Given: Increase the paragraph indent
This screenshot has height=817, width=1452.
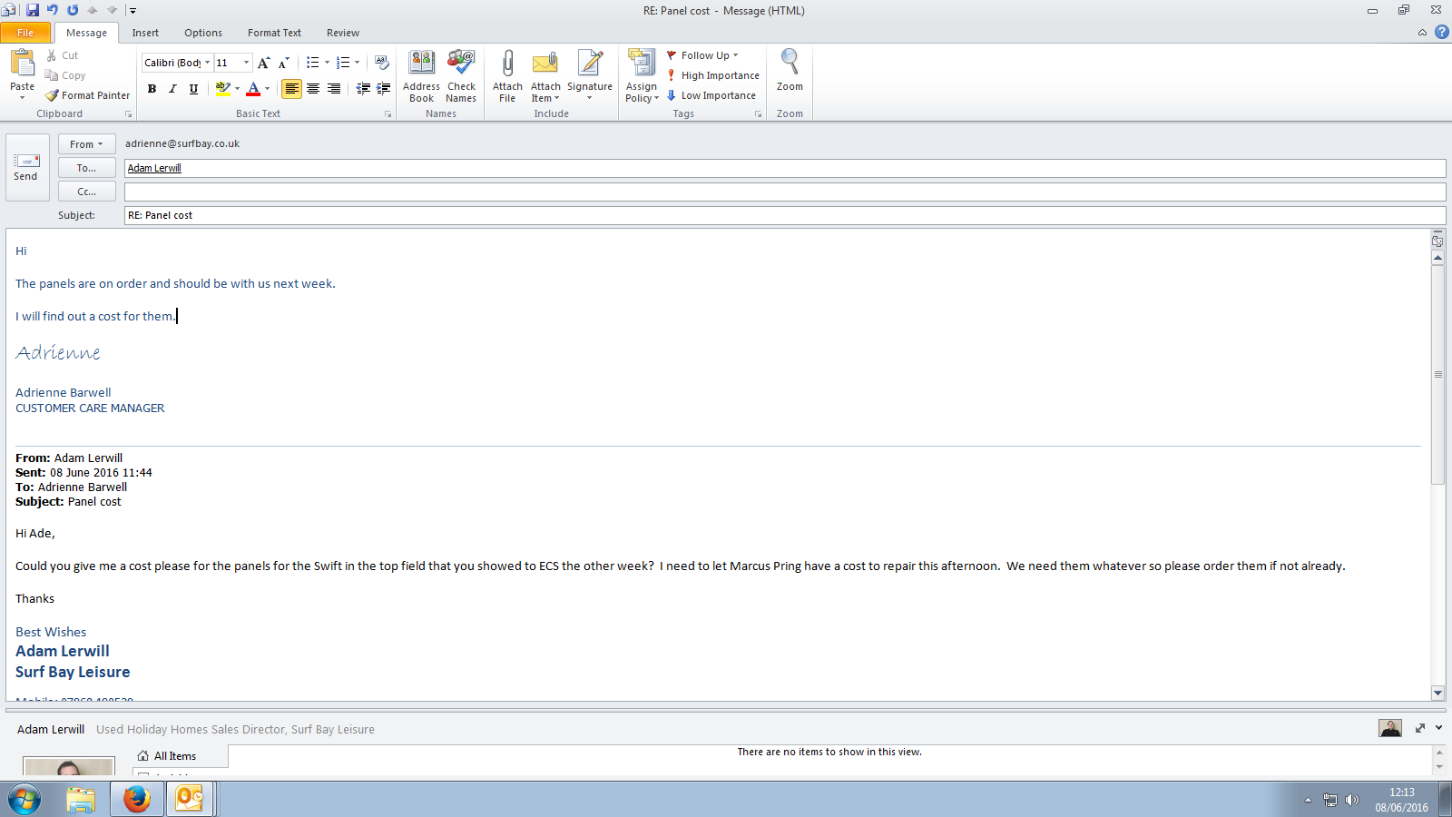Looking at the screenshot, I should point(384,88).
